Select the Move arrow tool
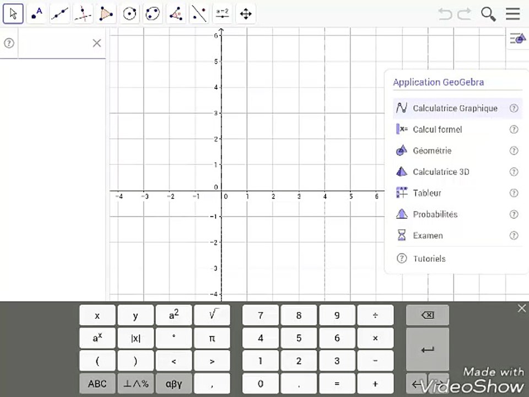Viewport: 529px width, 397px height. (13, 14)
